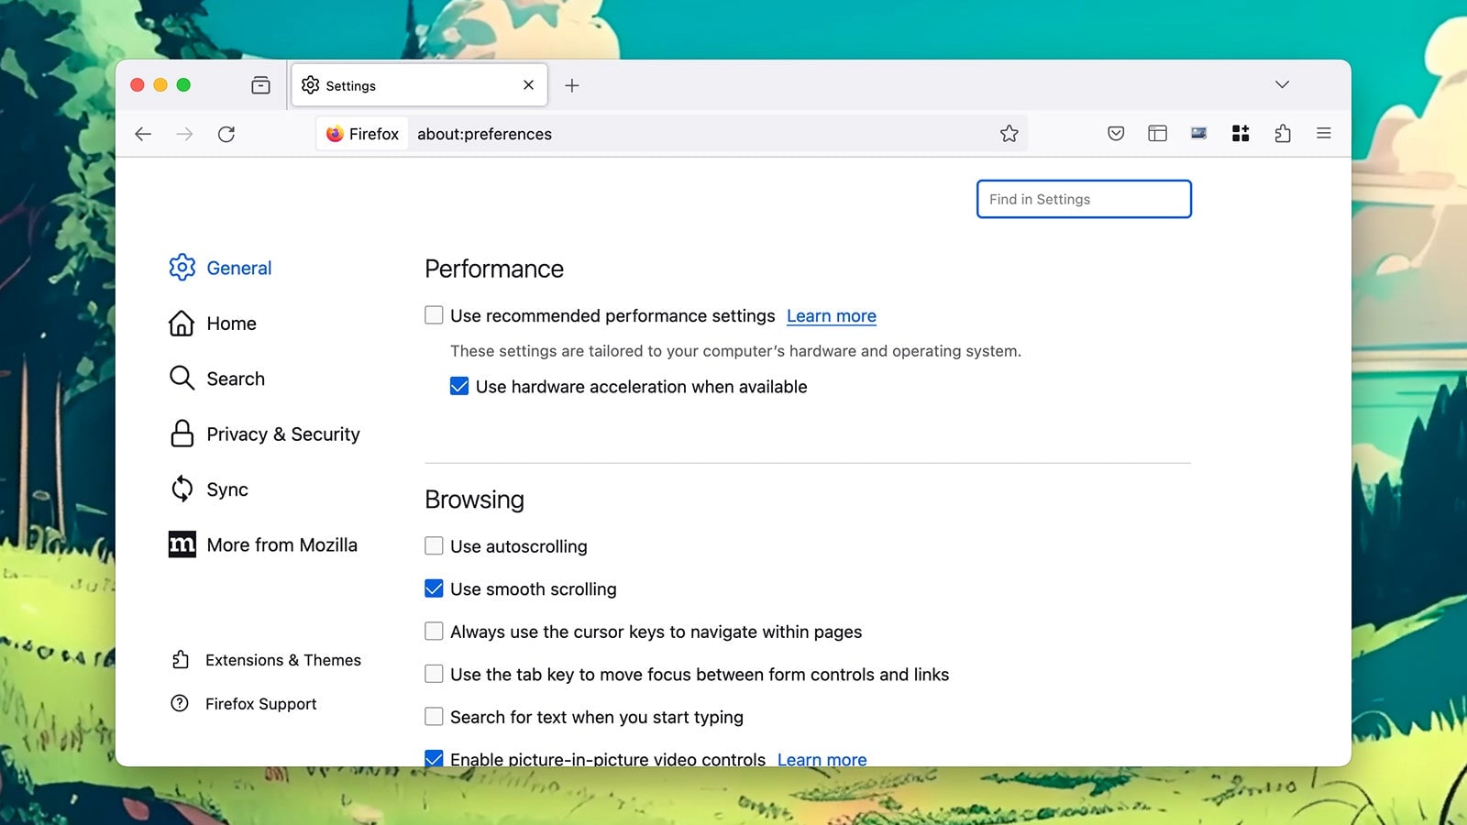The image size is (1467, 825).
Task: Enable Use recommended performance settings
Action: 433,314
